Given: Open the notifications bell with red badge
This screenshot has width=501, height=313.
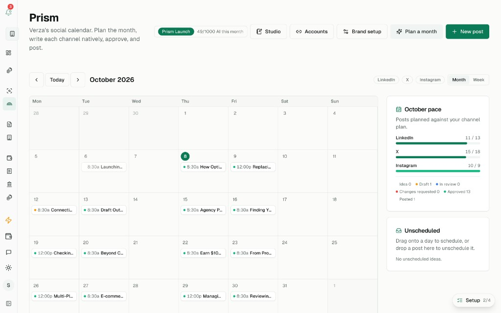Looking at the screenshot, I should coord(9,12).
